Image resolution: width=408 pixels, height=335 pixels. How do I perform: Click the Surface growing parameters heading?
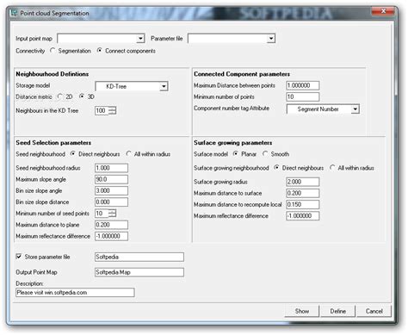pos(233,143)
